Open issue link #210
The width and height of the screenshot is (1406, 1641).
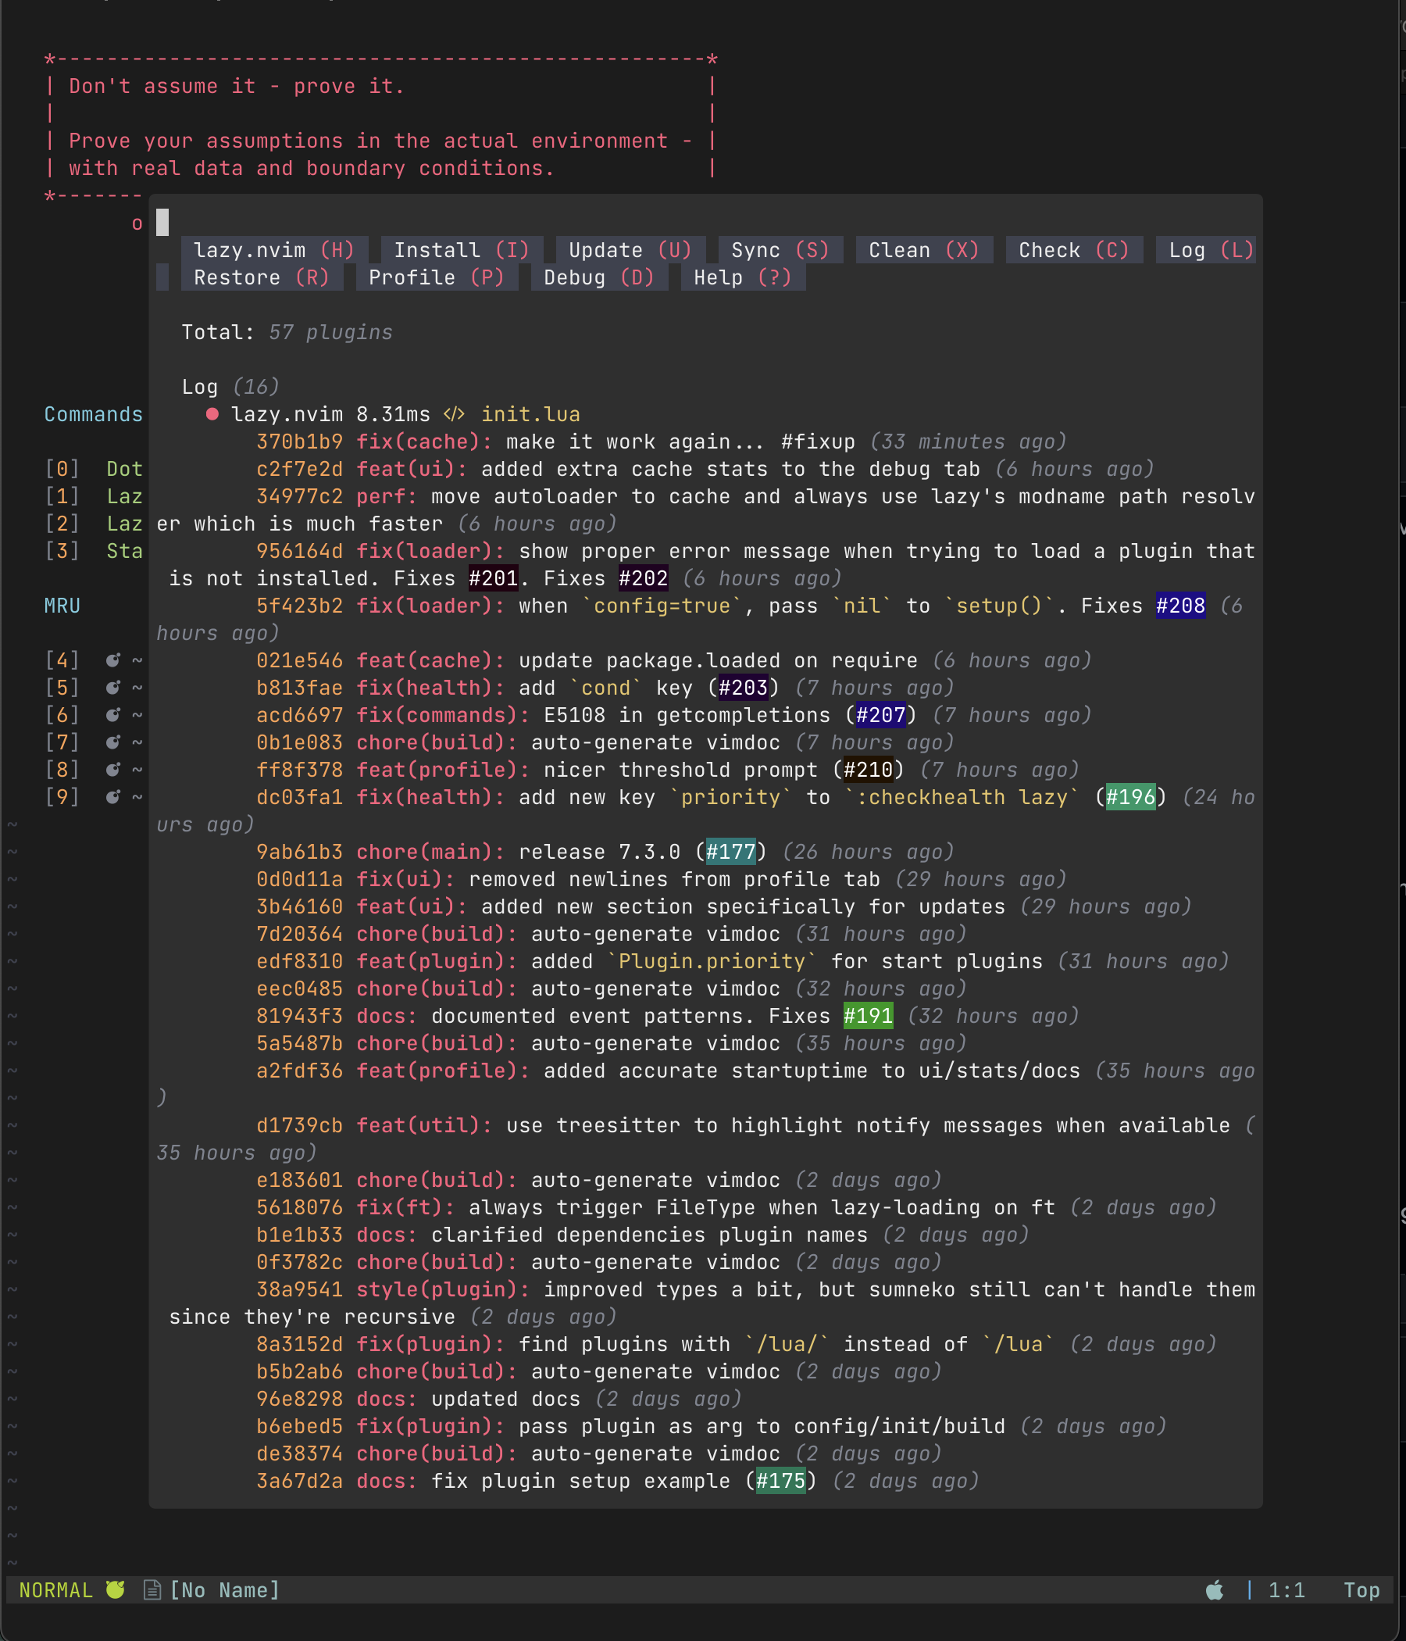click(869, 770)
